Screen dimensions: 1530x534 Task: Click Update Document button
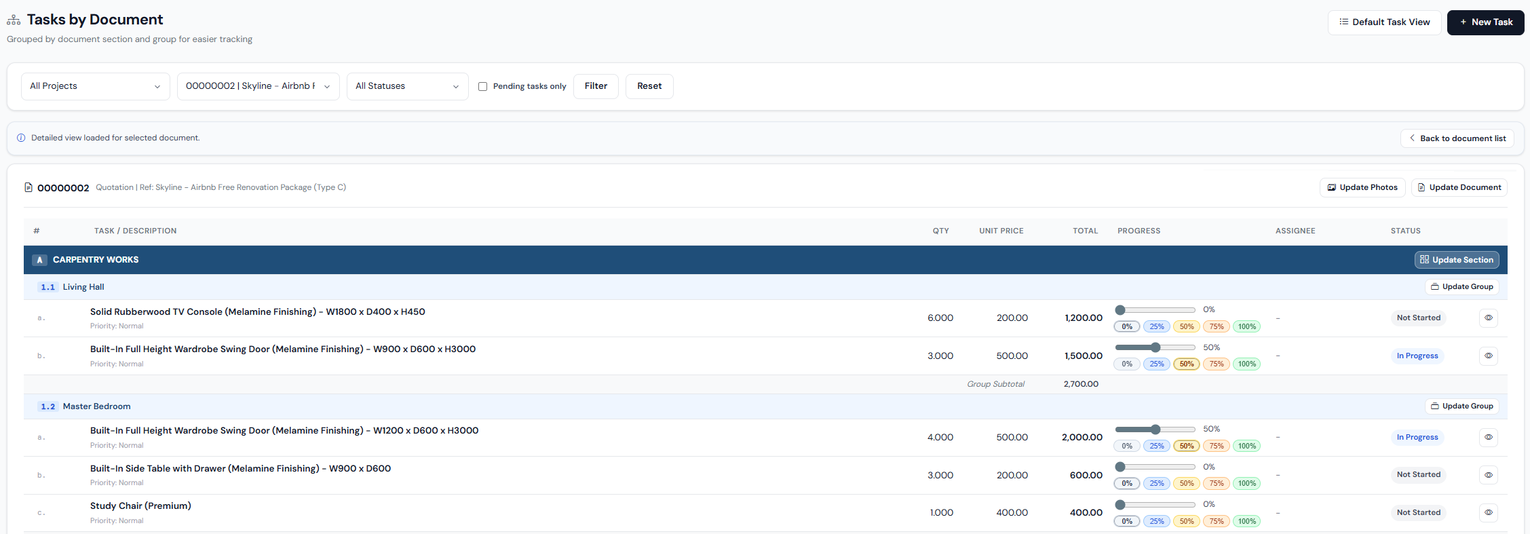point(1459,187)
